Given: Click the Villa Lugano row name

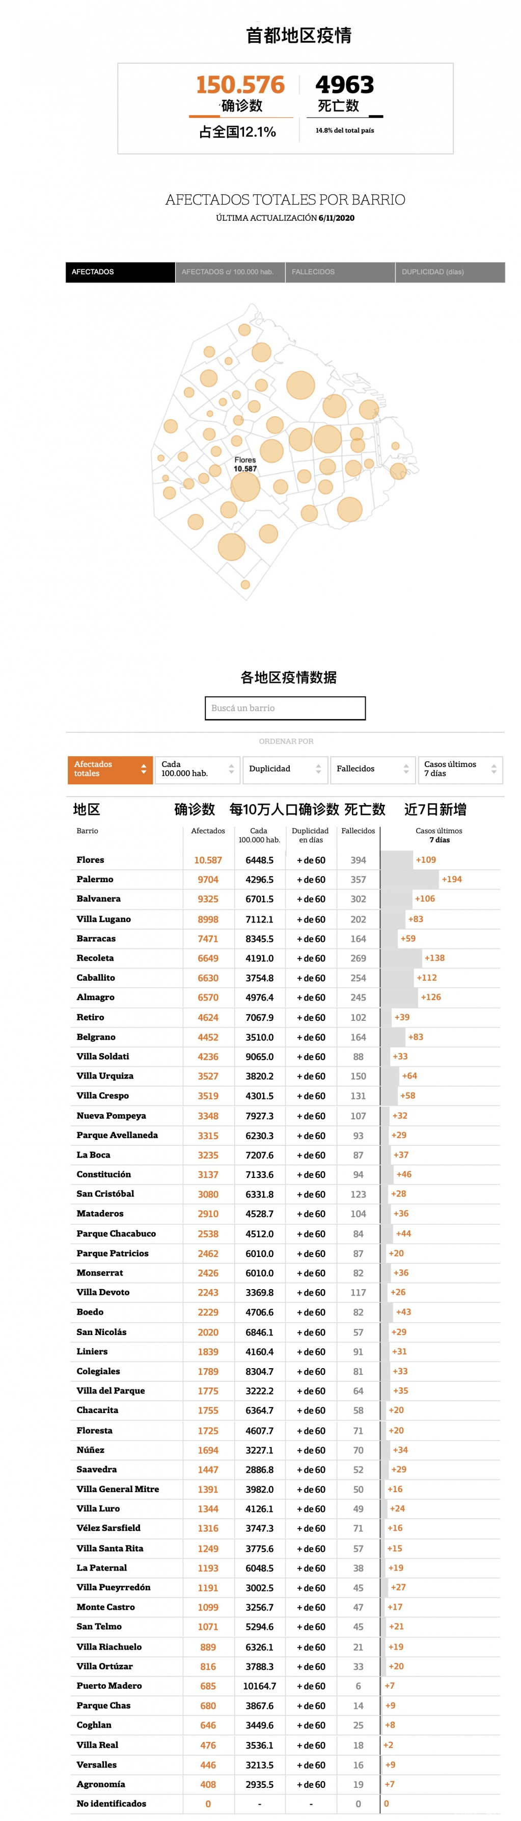Looking at the screenshot, I should [103, 918].
